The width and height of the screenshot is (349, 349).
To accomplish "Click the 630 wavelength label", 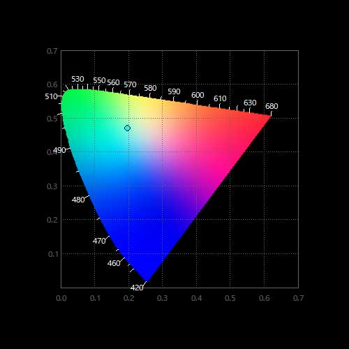I will [250, 103].
